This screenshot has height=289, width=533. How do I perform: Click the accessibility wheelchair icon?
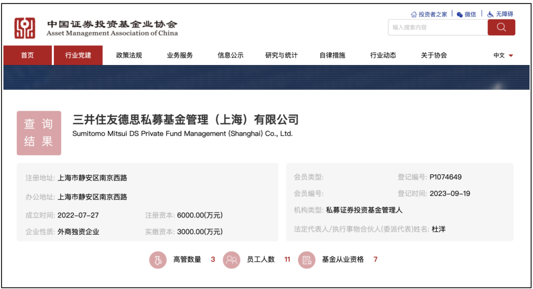click(x=490, y=14)
